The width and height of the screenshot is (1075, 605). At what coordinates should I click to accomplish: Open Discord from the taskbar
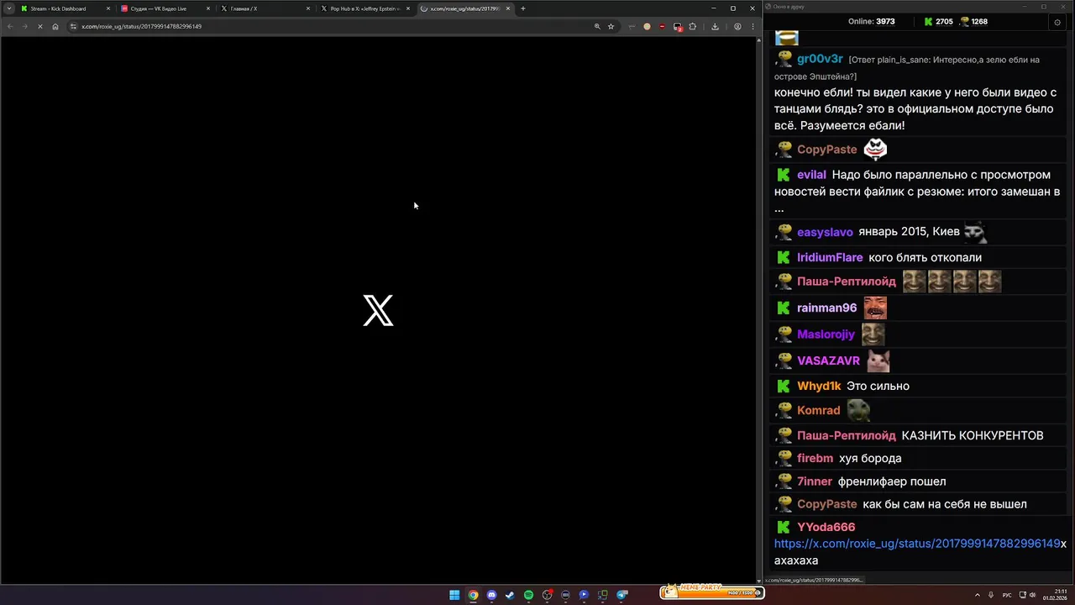tap(491, 595)
